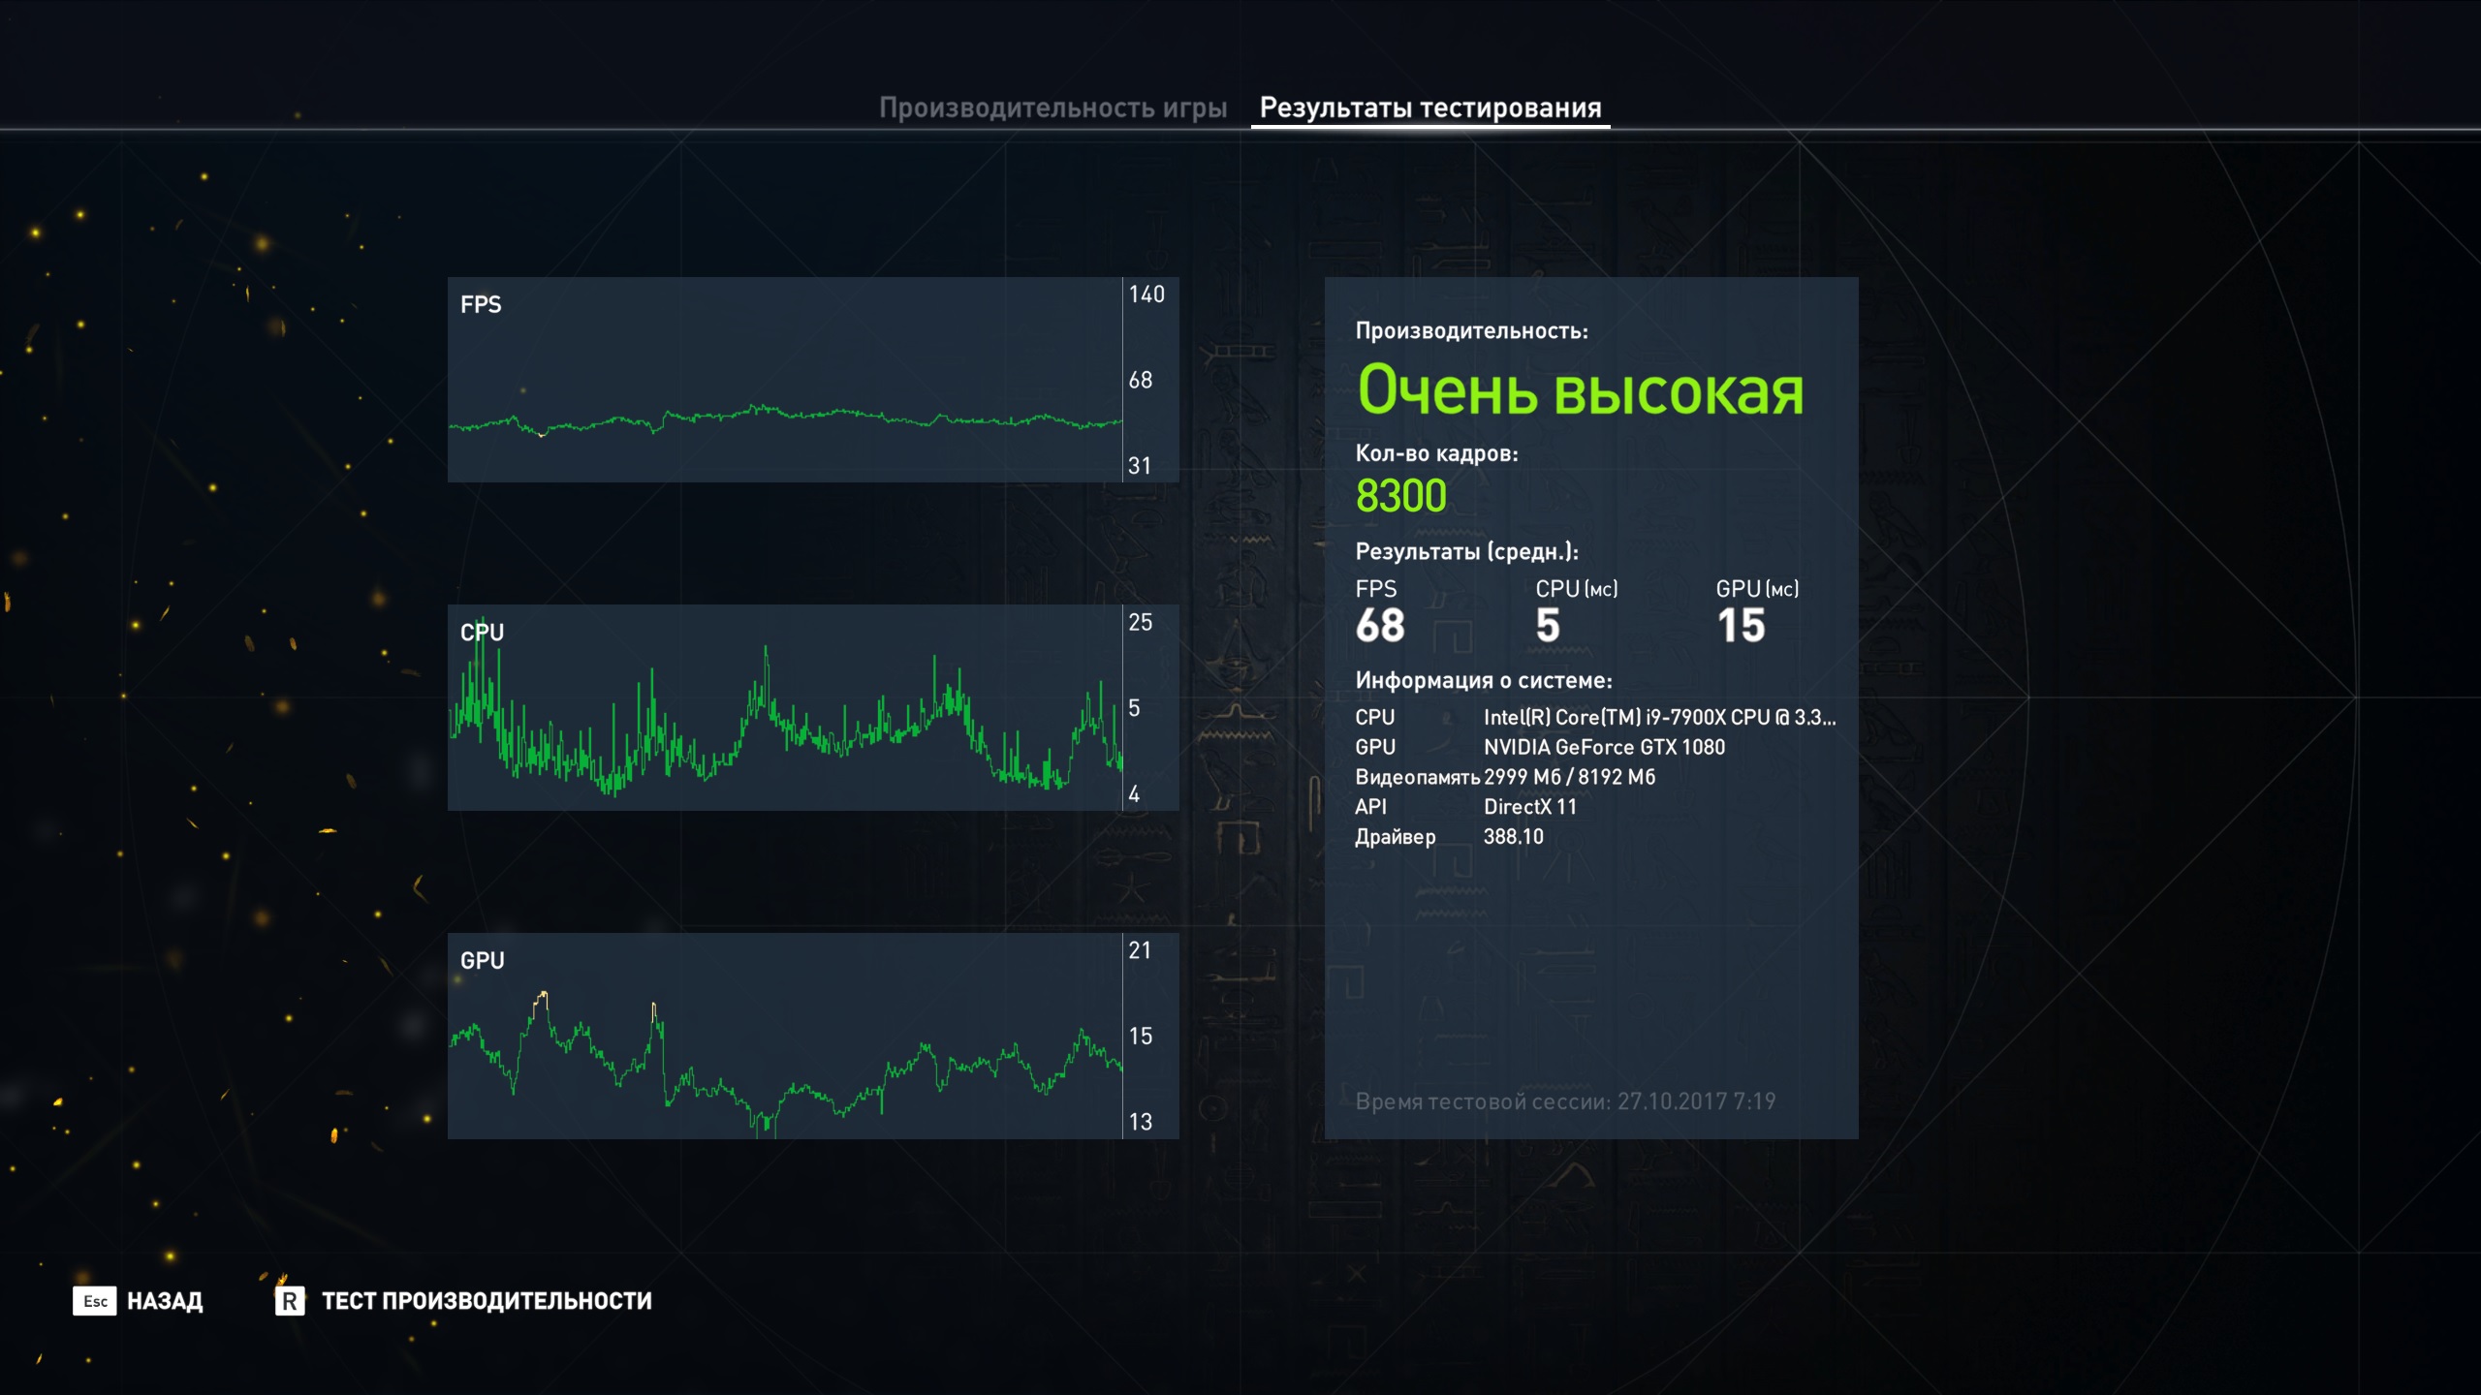
Task: Click average GPU milliseconds value 15
Action: (1741, 626)
